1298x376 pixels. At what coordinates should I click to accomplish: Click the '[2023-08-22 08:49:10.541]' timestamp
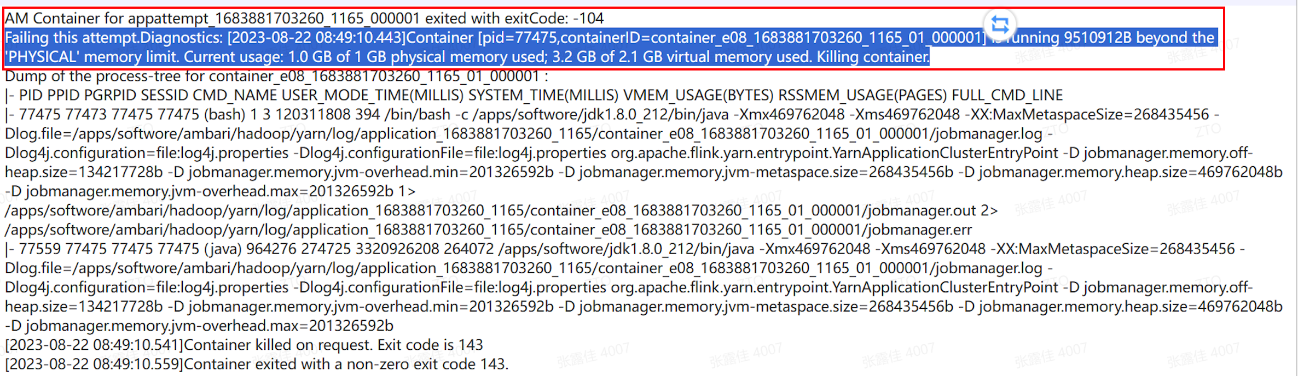click(94, 345)
